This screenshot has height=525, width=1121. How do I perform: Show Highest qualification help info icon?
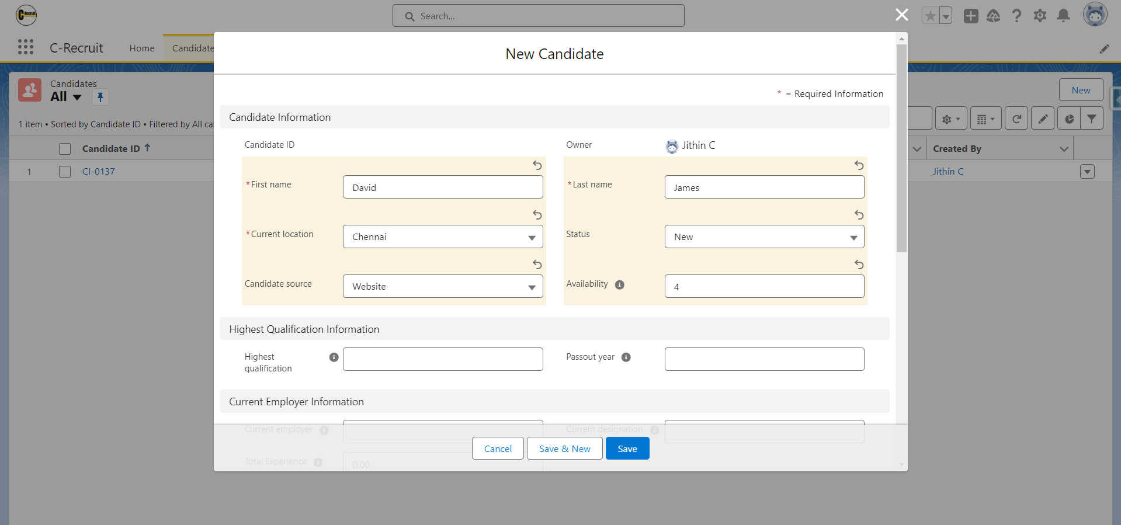click(334, 357)
